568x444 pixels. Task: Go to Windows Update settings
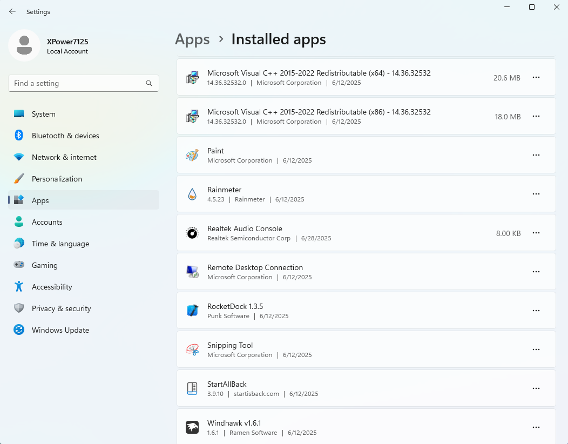click(x=60, y=330)
